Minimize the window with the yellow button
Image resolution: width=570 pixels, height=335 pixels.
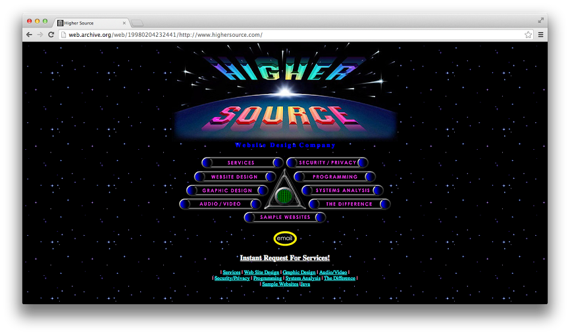pos(37,21)
